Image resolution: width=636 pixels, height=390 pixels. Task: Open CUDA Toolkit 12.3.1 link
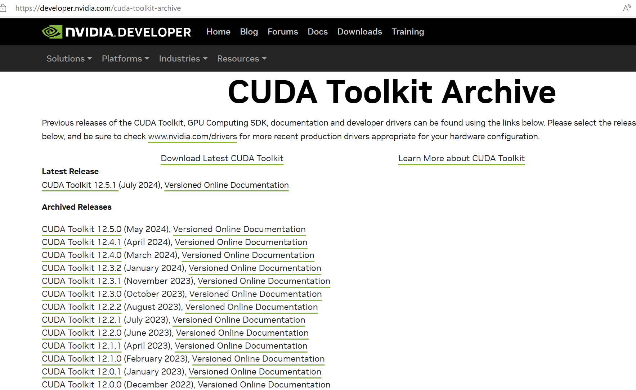tap(81, 281)
